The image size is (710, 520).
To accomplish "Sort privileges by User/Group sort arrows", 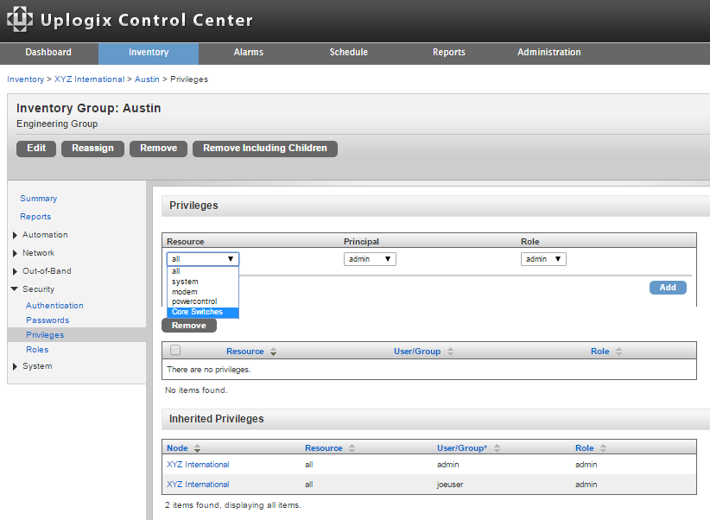I will pos(450,352).
